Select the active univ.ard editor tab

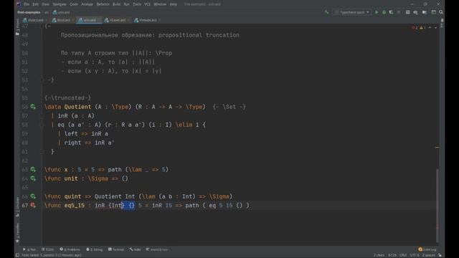point(89,20)
